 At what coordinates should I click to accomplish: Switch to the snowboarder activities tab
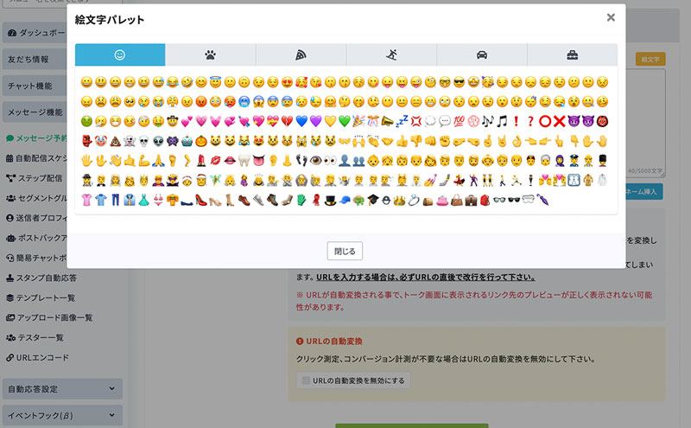click(391, 54)
